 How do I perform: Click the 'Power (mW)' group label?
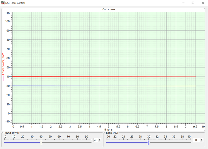click(x=11, y=133)
